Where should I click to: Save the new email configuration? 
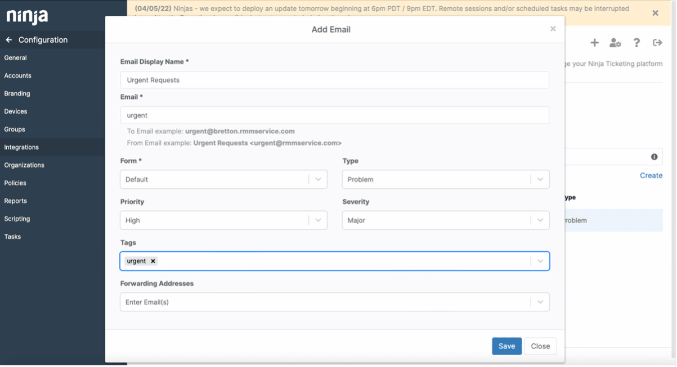(506, 346)
